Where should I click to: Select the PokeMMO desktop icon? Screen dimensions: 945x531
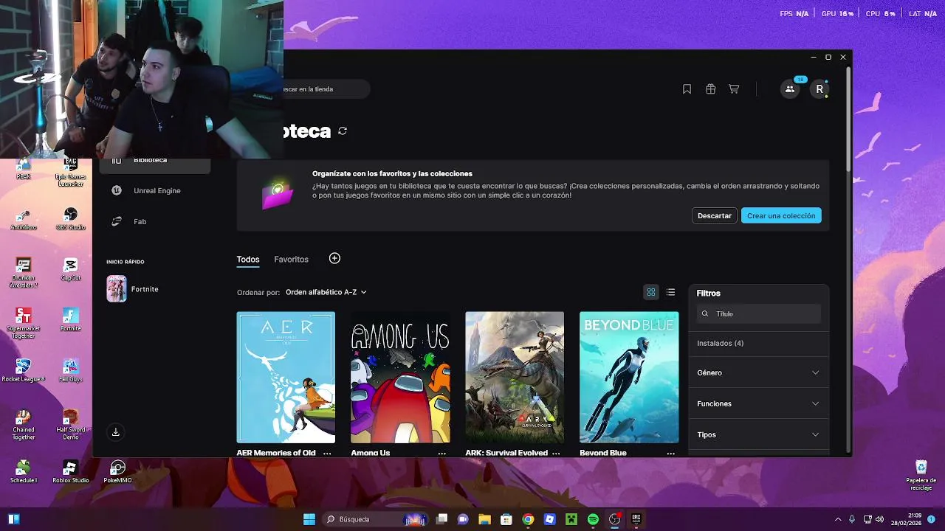[117, 472]
